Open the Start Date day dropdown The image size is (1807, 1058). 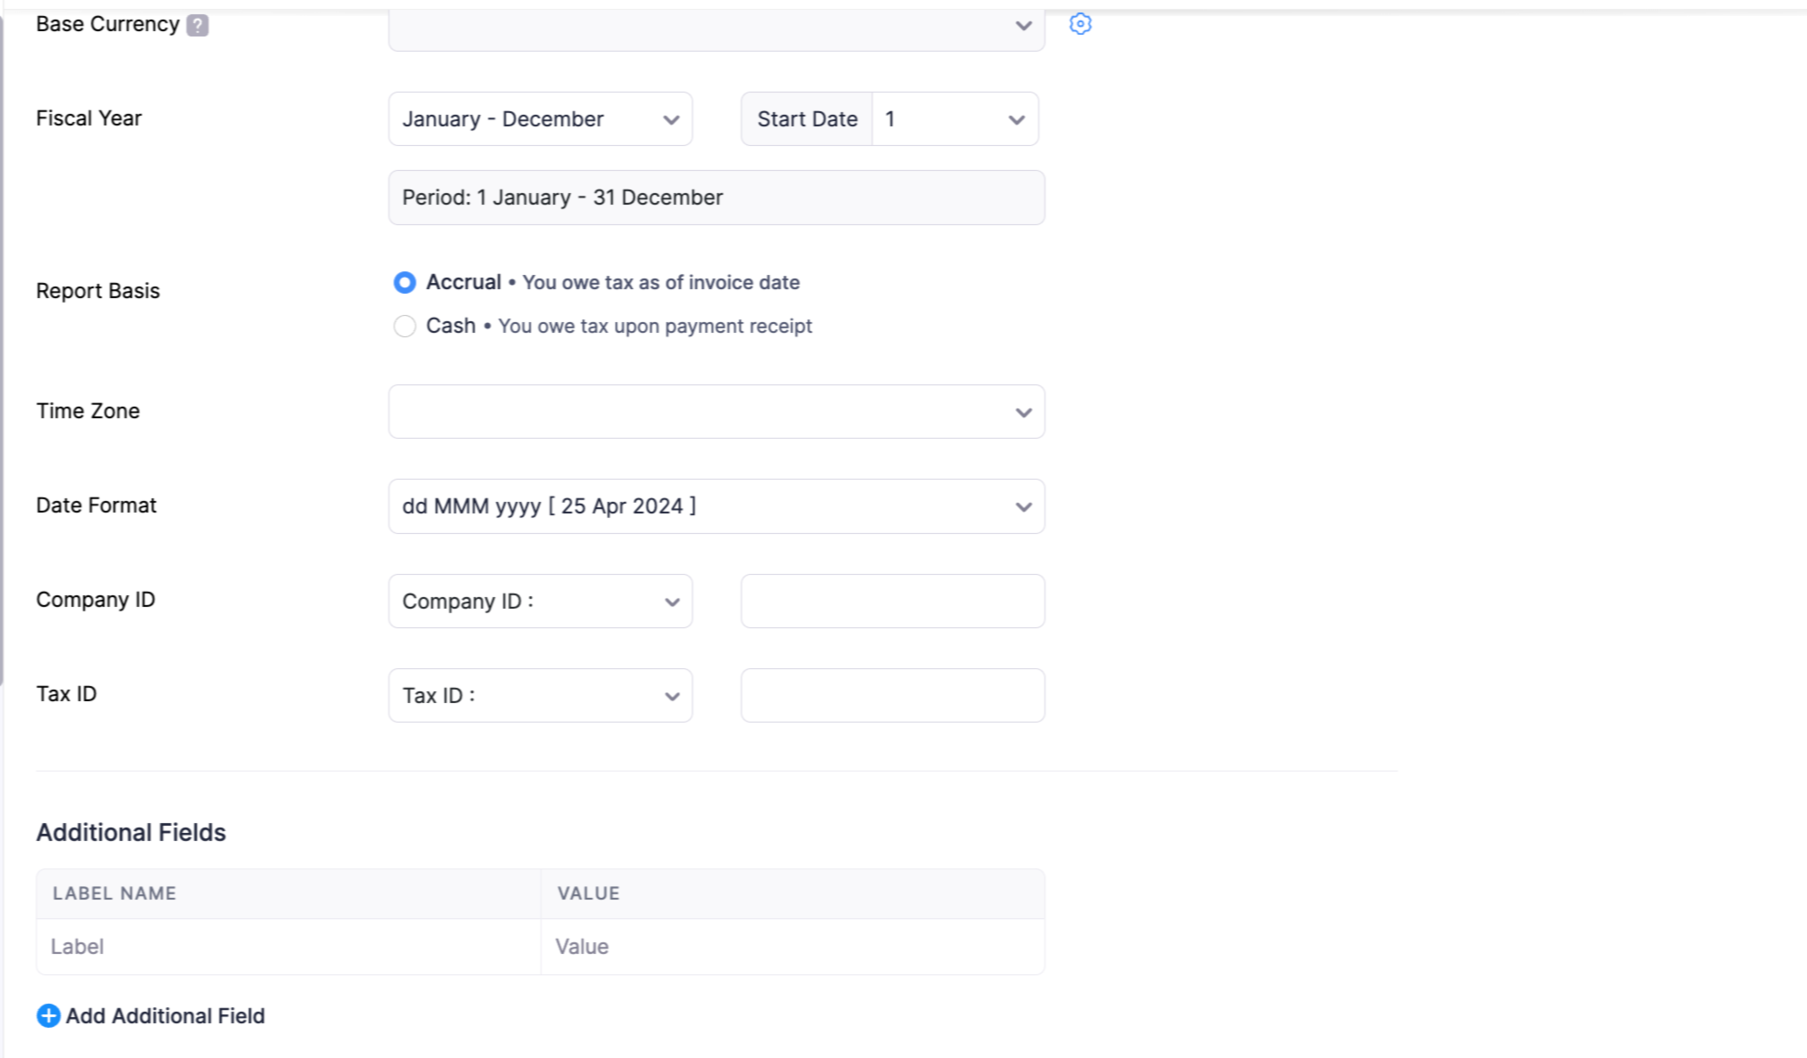click(954, 119)
